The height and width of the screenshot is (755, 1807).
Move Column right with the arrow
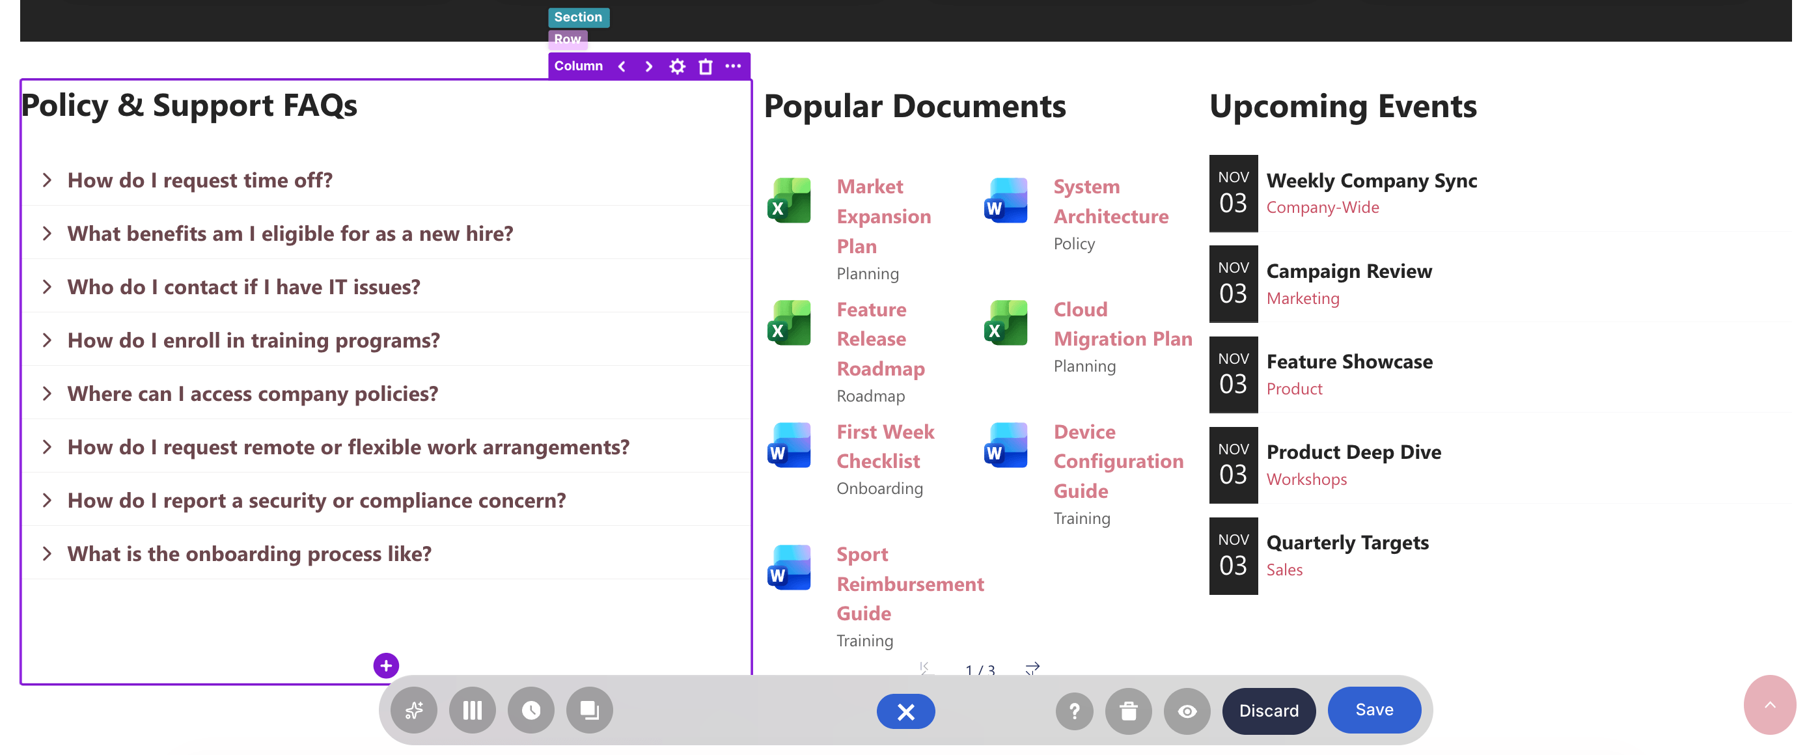(649, 66)
